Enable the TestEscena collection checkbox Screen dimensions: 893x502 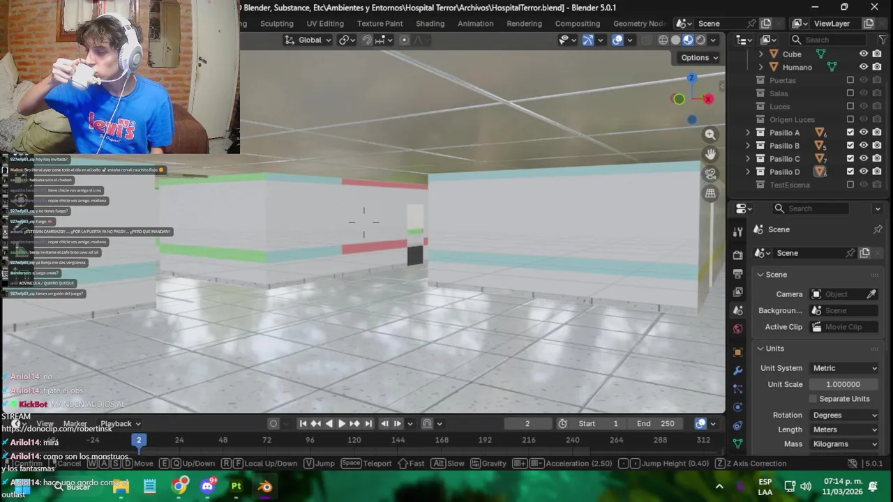(850, 185)
